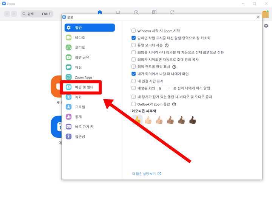Image resolution: width=272 pixels, height=203 pixels.
Task: Click the 접근성 (Accessibility) icon
Action: (x=69, y=137)
